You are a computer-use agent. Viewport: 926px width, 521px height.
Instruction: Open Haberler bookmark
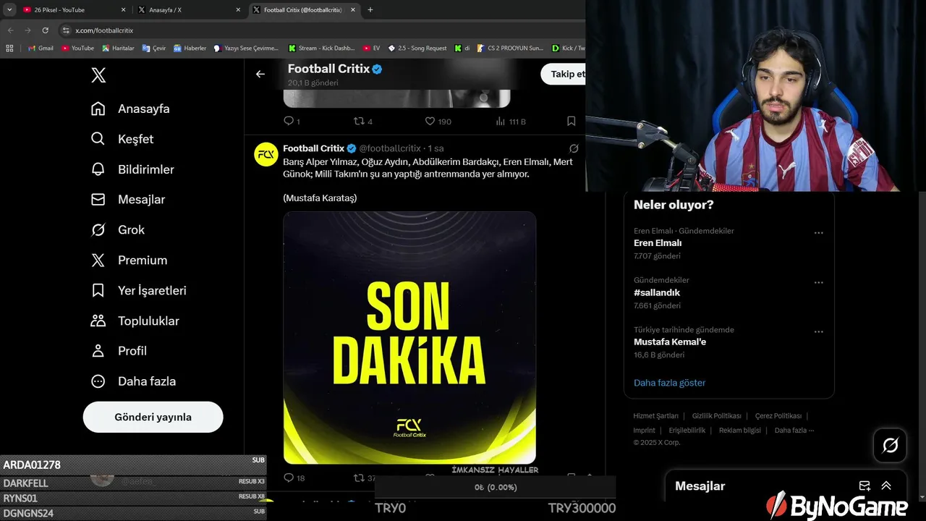[x=190, y=48]
